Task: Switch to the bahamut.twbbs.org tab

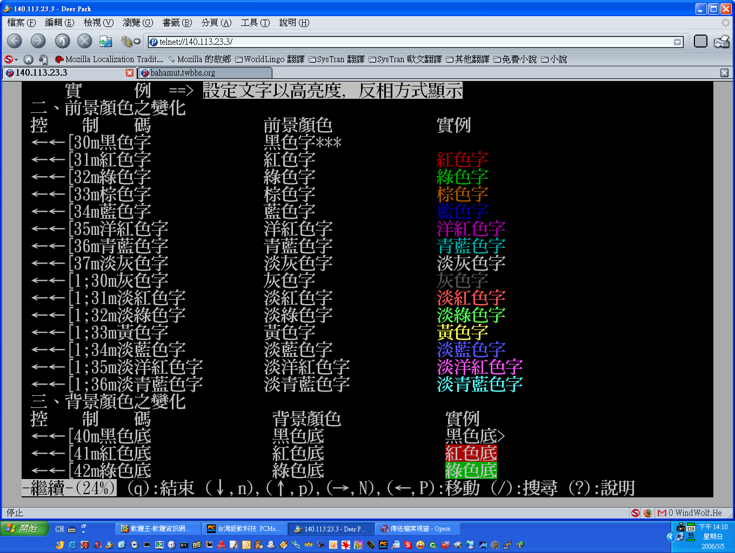Action: coord(183,73)
